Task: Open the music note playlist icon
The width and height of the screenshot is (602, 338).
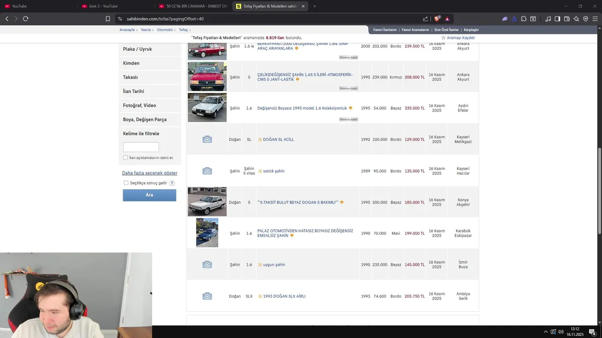Action: (x=548, y=19)
